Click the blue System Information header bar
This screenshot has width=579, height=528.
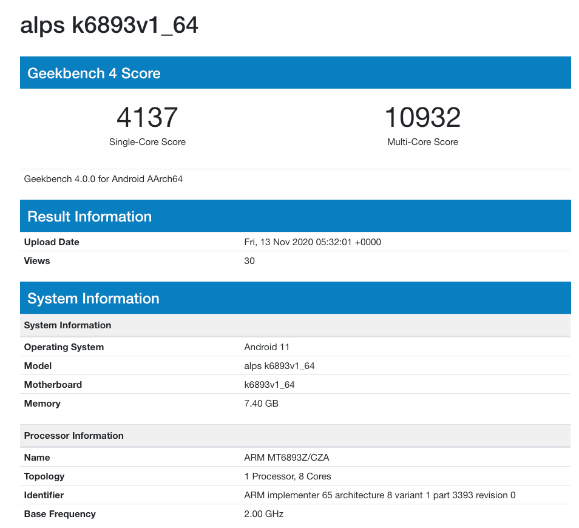click(296, 298)
